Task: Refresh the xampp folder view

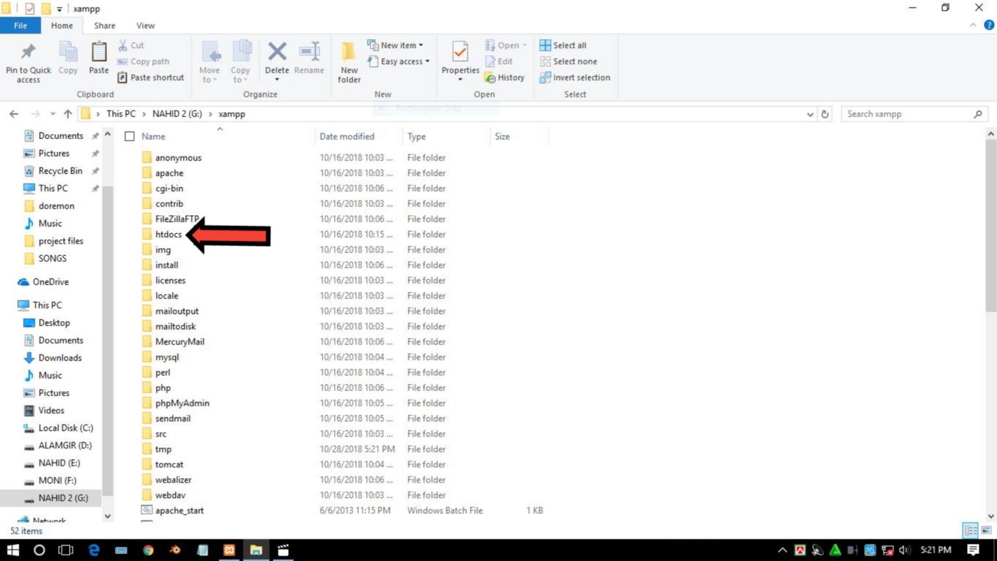Action: tap(825, 114)
